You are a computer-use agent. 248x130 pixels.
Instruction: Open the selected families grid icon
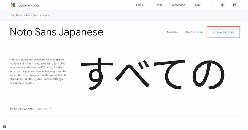click(x=234, y=5)
